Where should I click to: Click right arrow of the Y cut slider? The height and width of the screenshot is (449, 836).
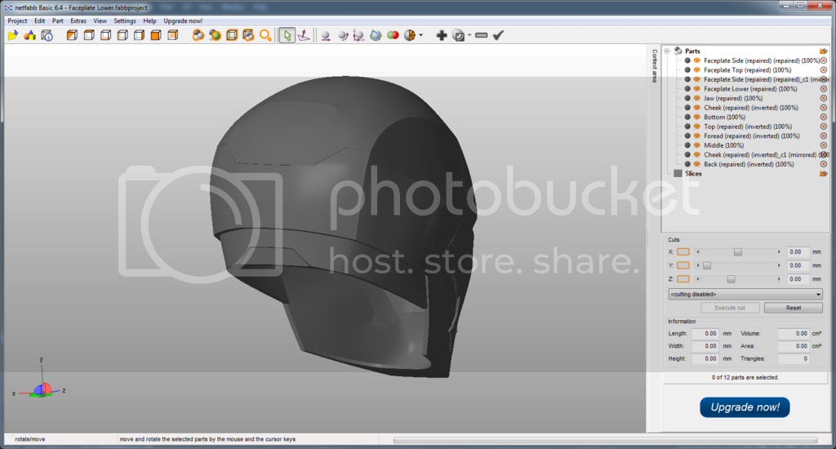tap(779, 265)
